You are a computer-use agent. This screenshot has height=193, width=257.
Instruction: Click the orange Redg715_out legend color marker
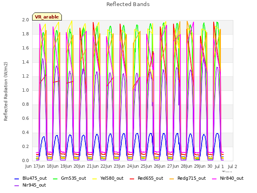click(x=171, y=179)
